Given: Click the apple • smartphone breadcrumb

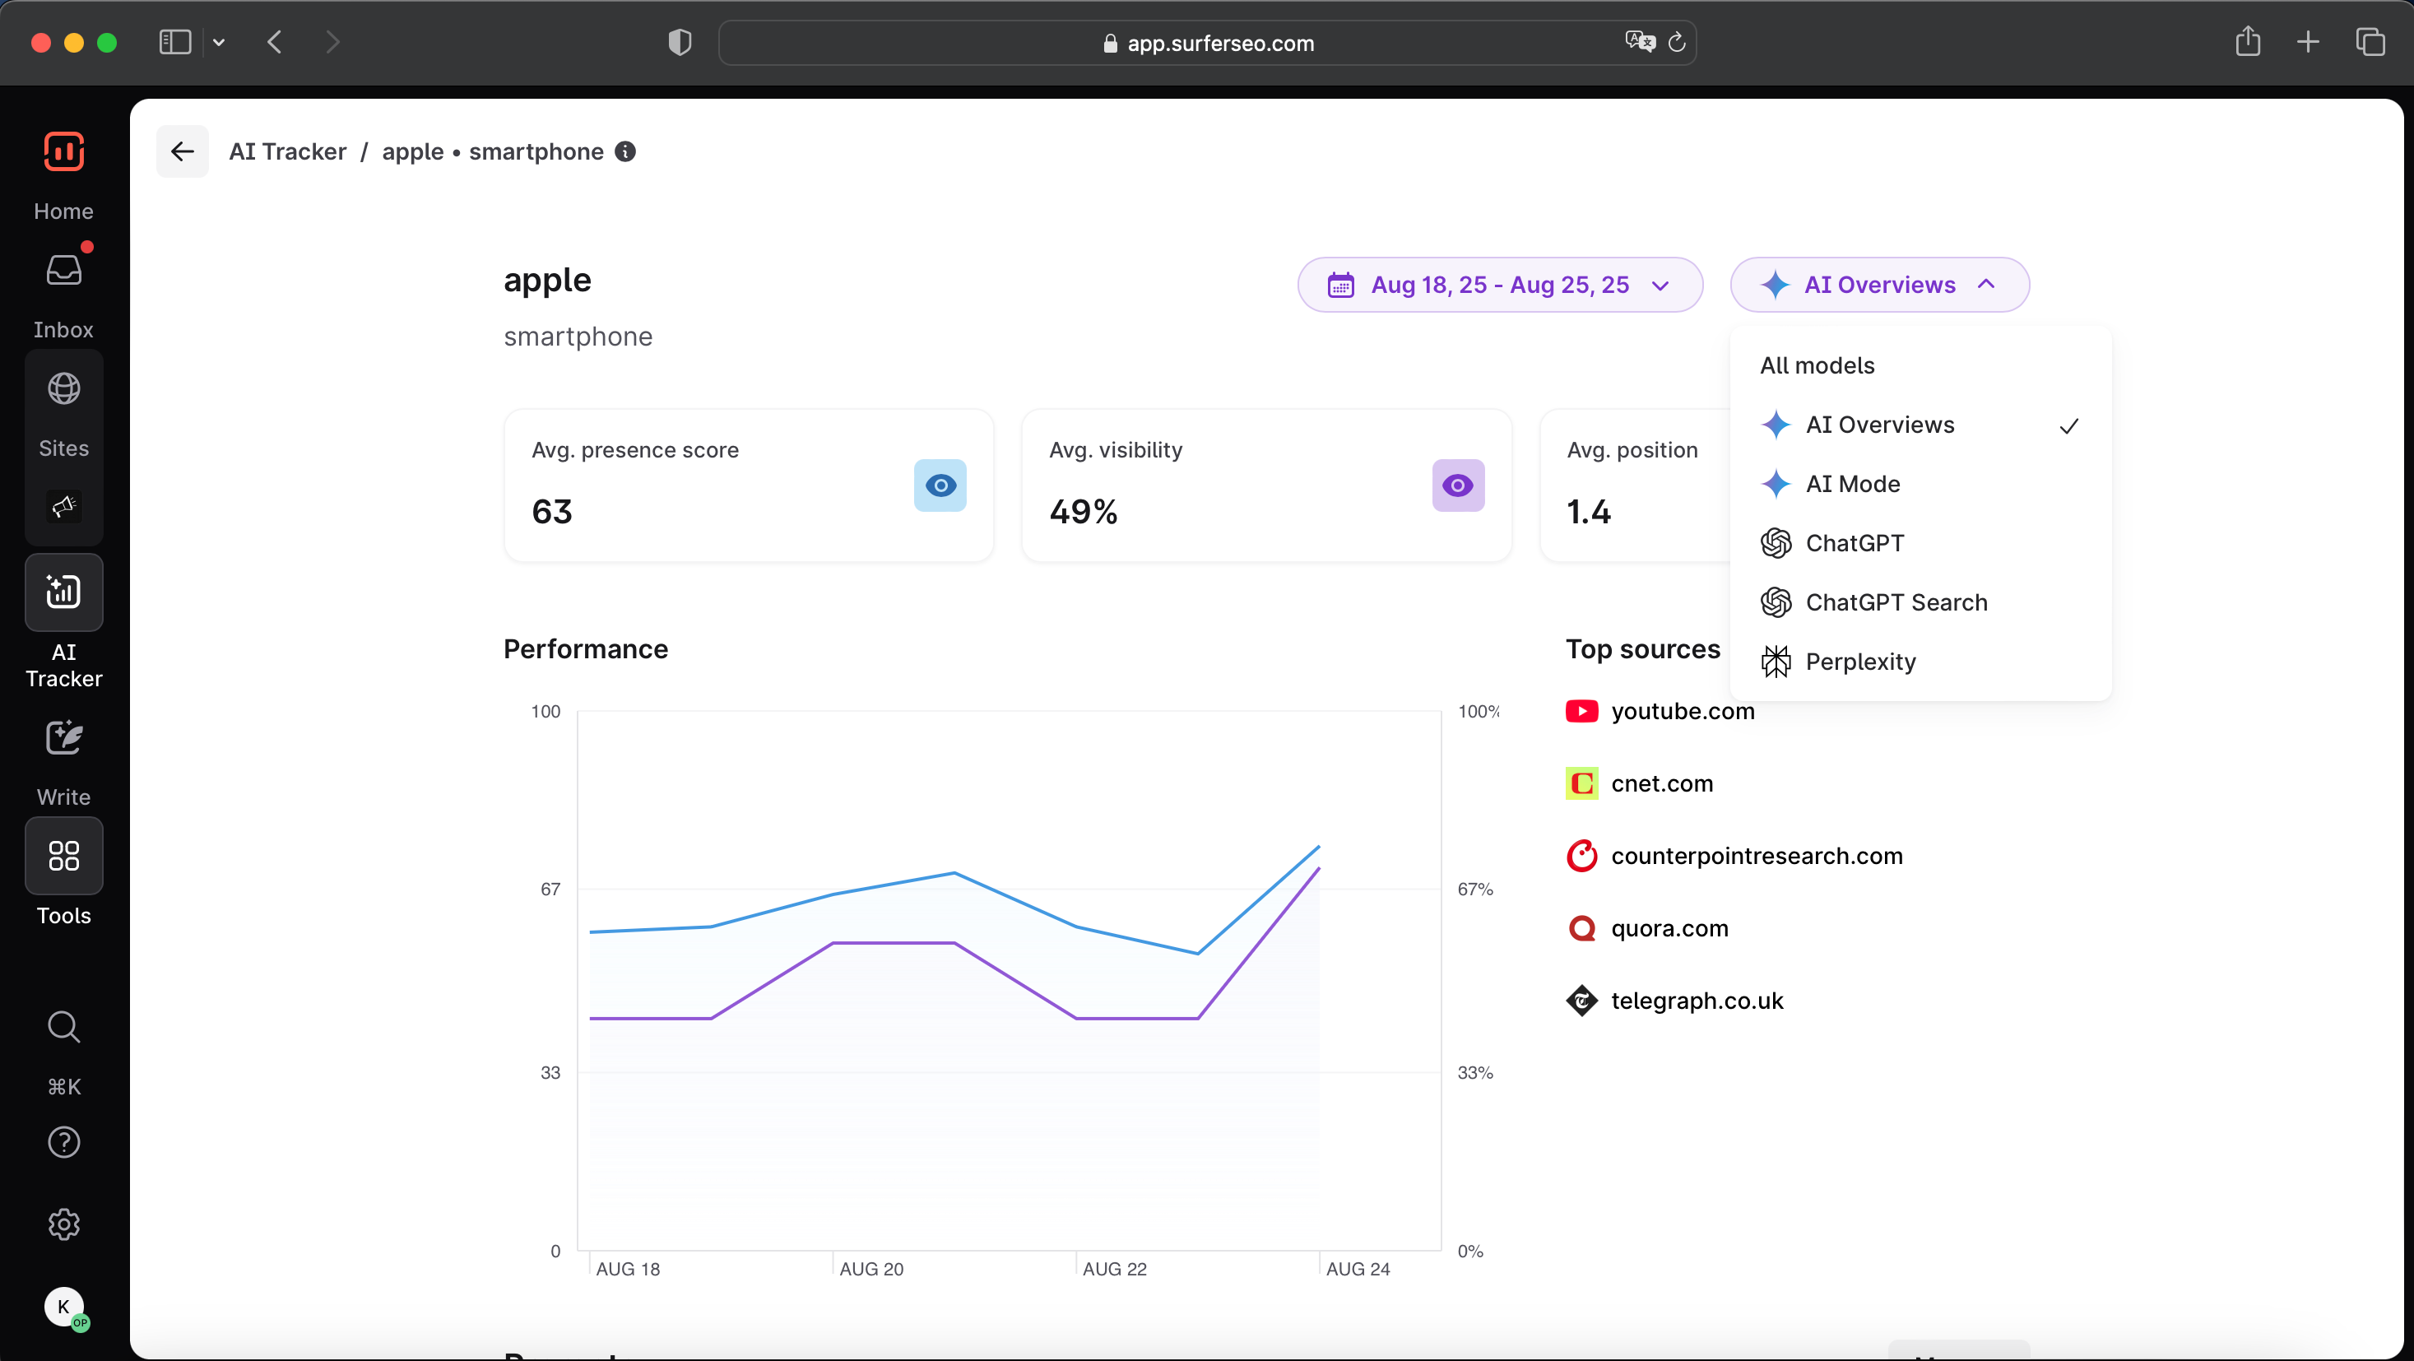Looking at the screenshot, I should [x=493, y=152].
